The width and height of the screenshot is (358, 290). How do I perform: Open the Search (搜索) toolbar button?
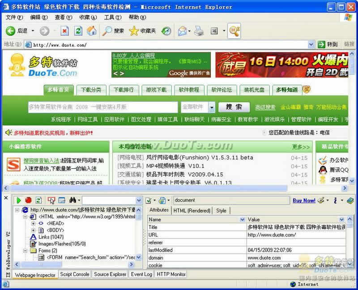[113, 31]
